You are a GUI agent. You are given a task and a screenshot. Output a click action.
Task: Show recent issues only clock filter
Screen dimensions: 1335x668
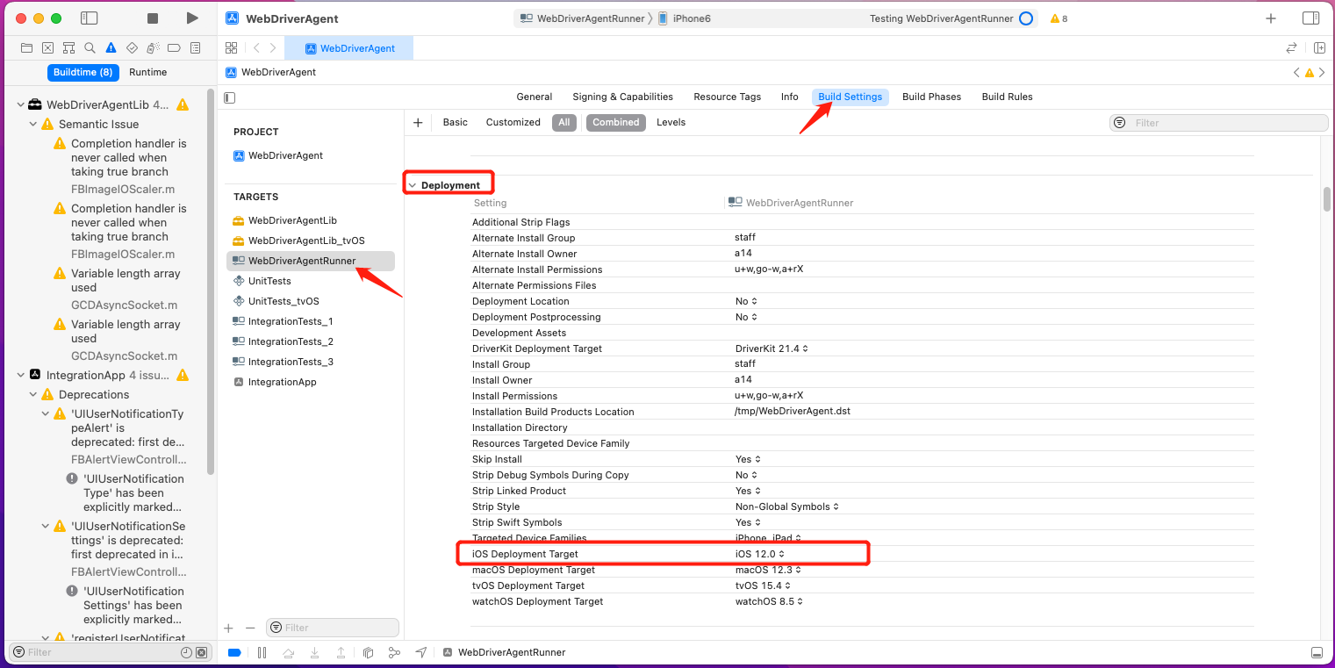tap(186, 652)
